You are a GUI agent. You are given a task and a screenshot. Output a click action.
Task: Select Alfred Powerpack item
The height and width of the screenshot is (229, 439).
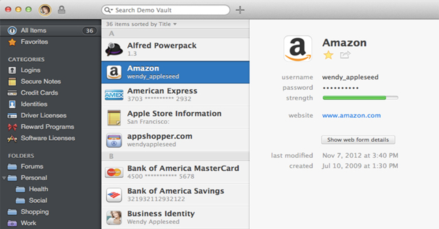point(175,49)
